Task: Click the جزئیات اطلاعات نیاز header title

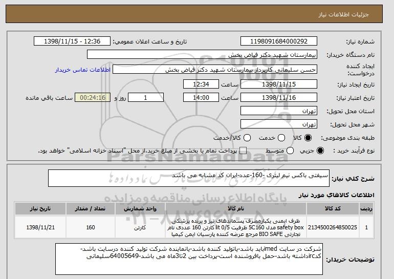Action: (x=343, y=14)
